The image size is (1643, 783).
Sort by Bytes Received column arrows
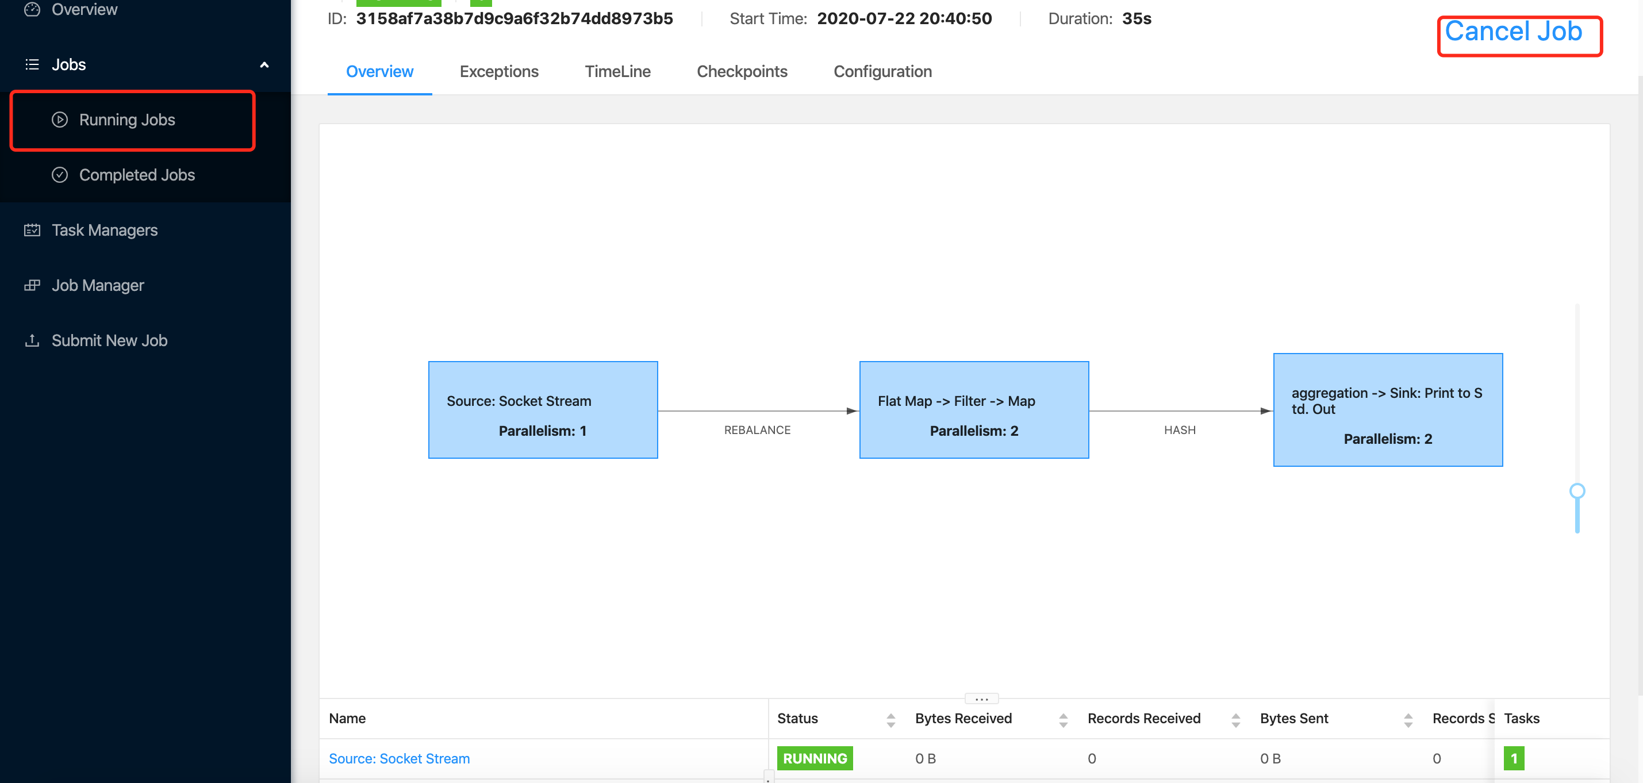1062,720
